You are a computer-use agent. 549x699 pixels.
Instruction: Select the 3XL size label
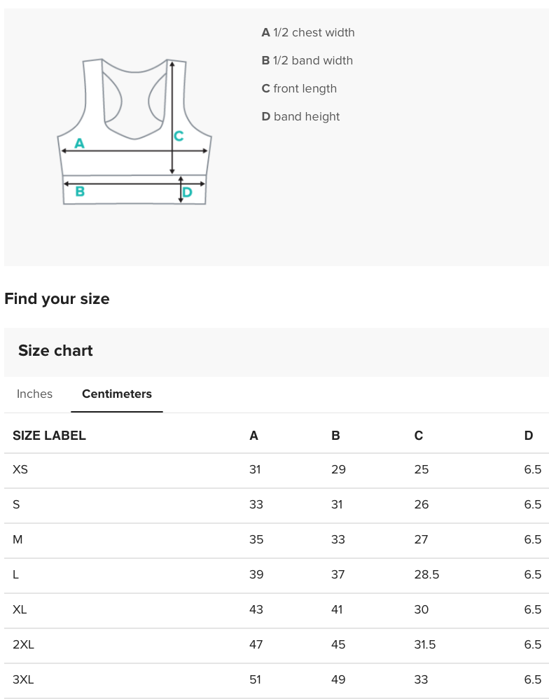(x=24, y=679)
